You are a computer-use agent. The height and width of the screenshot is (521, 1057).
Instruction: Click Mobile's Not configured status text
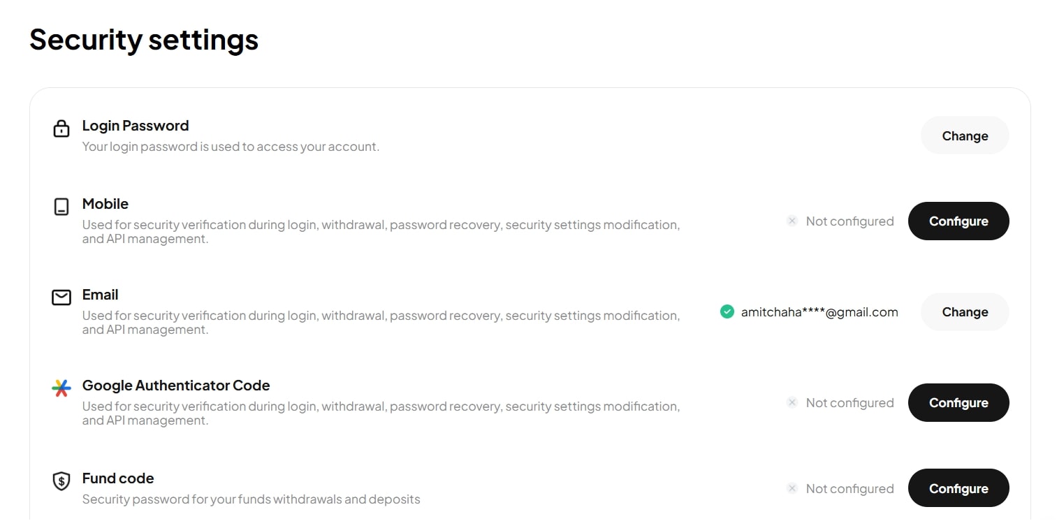850,221
